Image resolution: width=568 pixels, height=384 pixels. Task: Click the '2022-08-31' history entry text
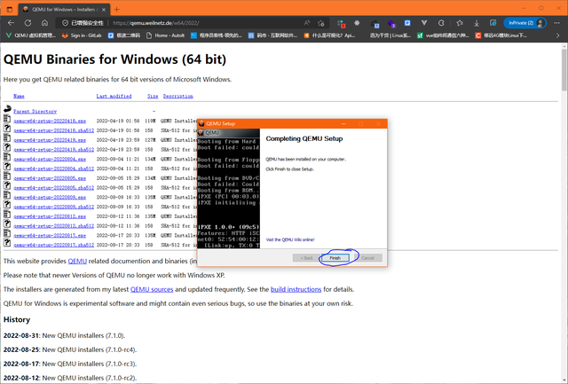(64, 335)
